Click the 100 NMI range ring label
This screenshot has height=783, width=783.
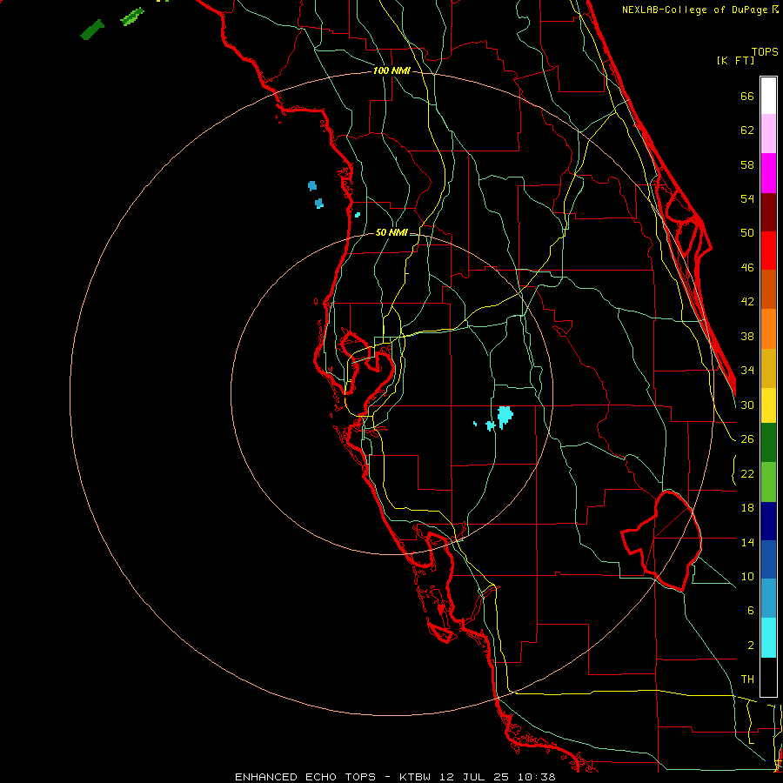(391, 71)
